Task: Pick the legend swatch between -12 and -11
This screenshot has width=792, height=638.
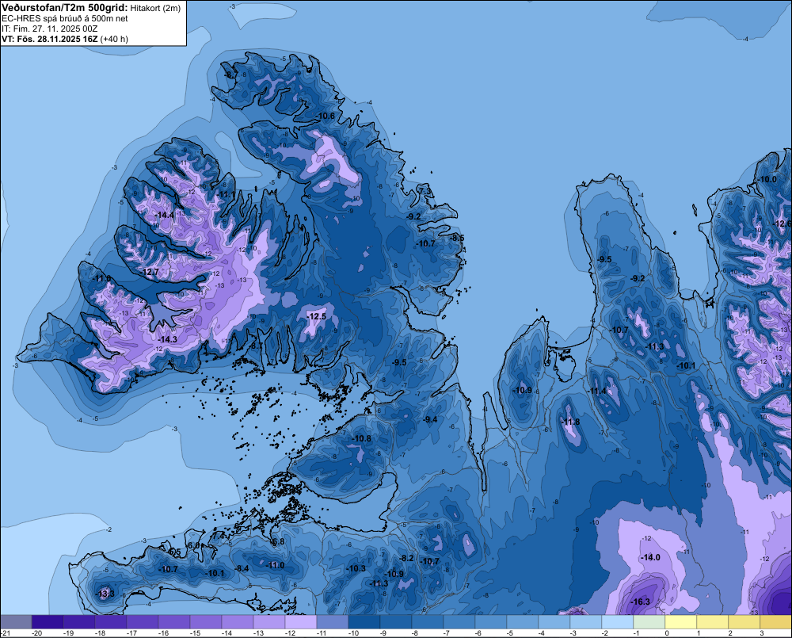Action: pyautogui.click(x=300, y=622)
